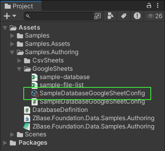Open the Project panel three-dot menu

[157, 6]
